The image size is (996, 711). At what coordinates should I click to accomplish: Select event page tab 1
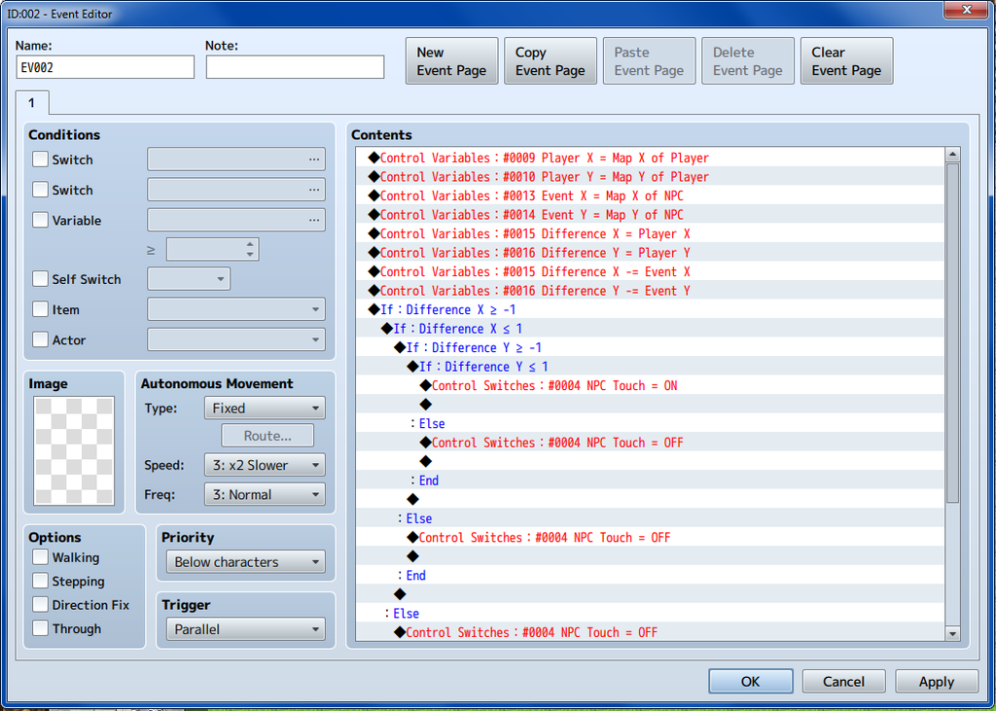[31, 103]
